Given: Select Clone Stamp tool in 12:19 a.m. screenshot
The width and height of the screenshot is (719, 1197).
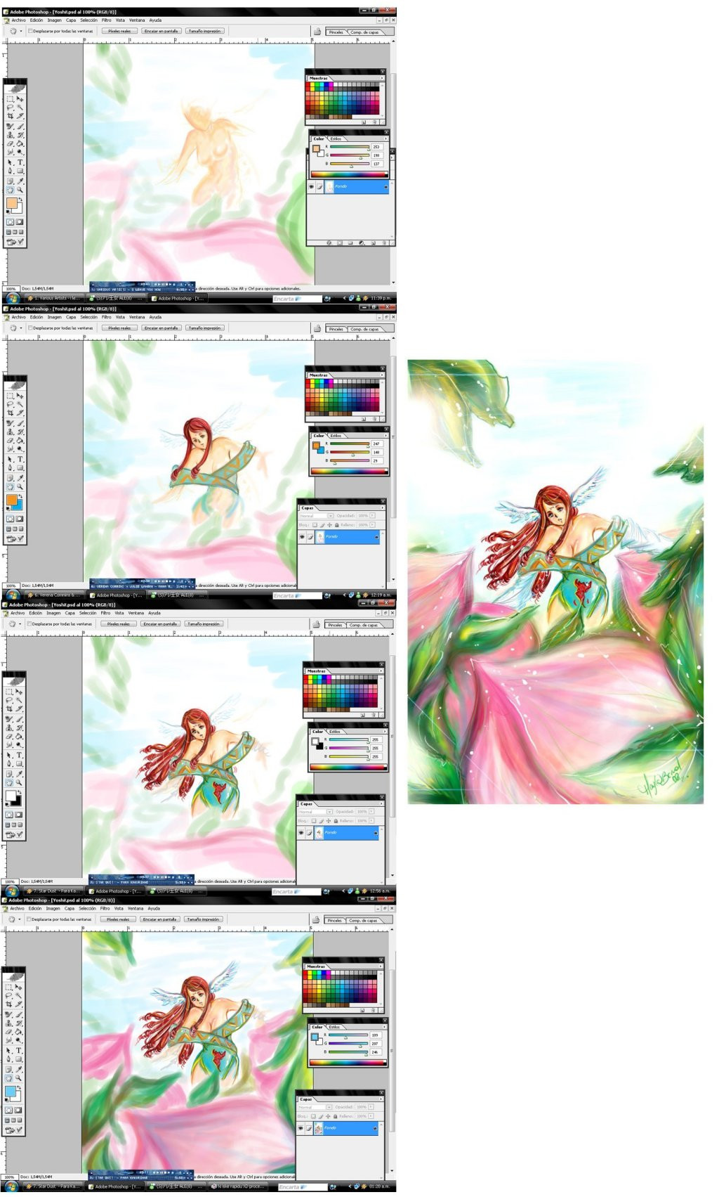Looking at the screenshot, I should click(10, 432).
